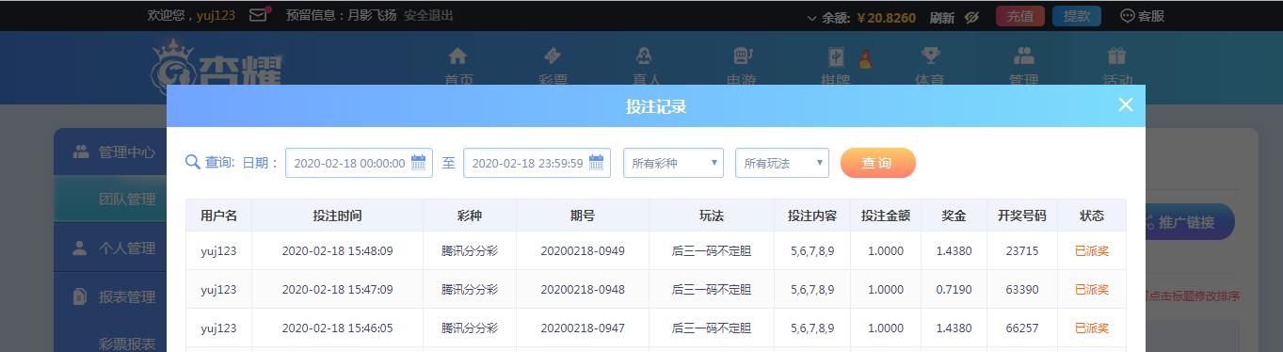Toggle balance visibility eye icon
This screenshot has height=352, width=1283.
tap(973, 17)
